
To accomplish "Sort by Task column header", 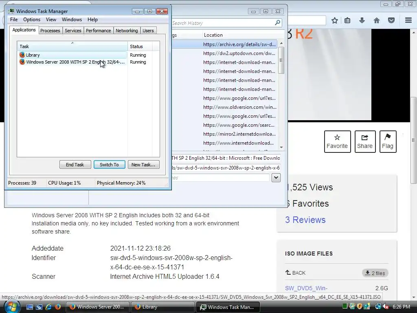I will coord(72,46).
